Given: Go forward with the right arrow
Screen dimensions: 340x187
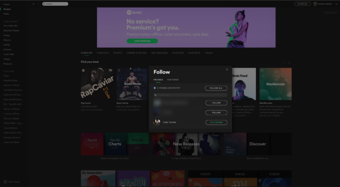Looking at the screenshot, I should [38, 4].
